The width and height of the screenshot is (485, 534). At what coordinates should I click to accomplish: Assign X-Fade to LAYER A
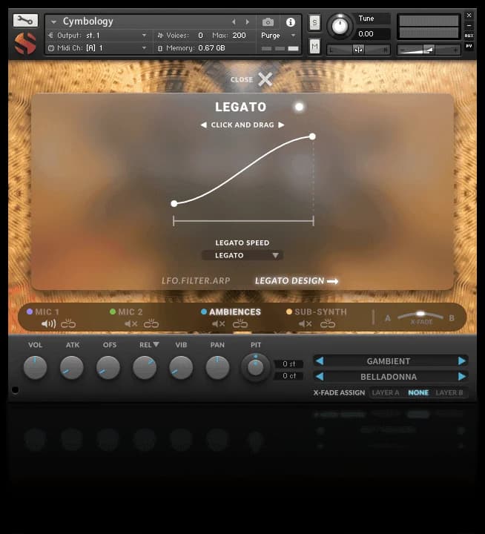pos(386,392)
